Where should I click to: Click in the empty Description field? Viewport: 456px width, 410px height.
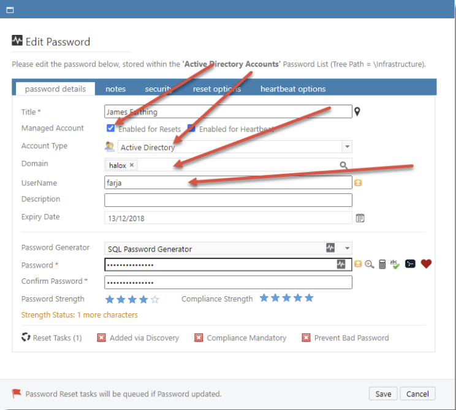(228, 200)
